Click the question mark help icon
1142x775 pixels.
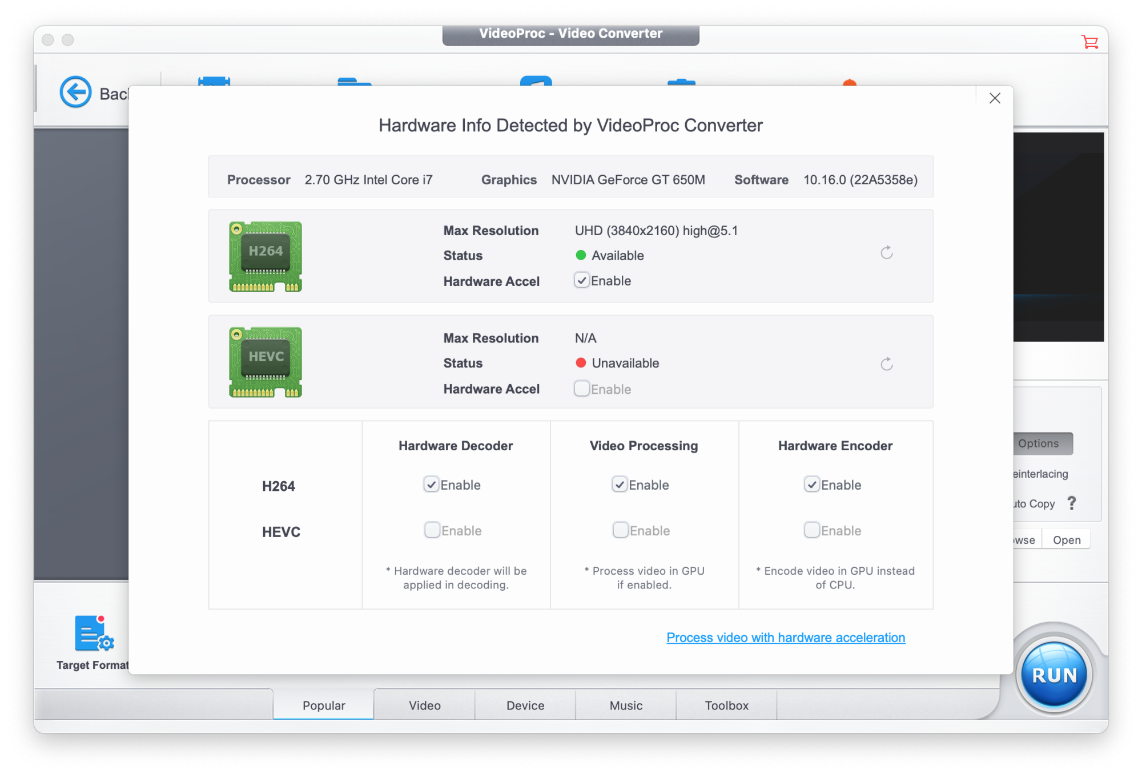[1072, 503]
